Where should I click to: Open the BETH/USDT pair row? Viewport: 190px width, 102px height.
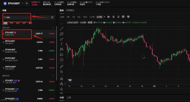pyautogui.click(x=28, y=42)
